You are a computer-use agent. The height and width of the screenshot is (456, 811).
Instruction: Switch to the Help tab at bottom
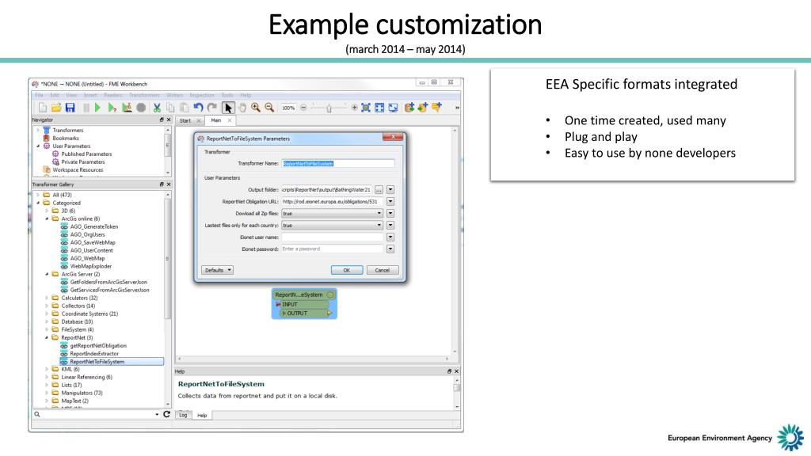[x=202, y=415]
